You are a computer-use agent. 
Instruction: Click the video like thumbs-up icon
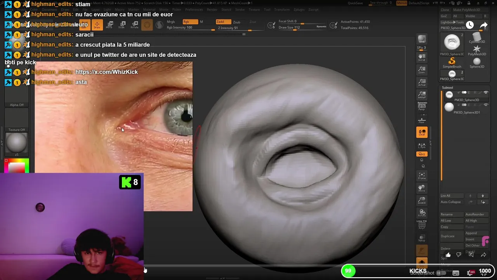click(448, 255)
